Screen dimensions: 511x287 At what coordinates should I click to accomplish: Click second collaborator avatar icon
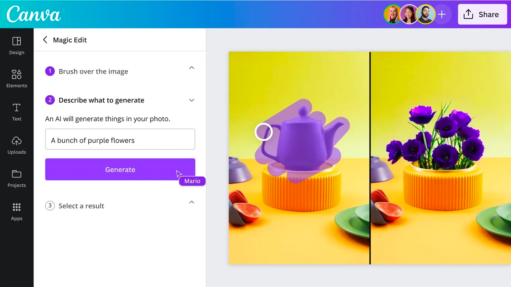[408, 14]
